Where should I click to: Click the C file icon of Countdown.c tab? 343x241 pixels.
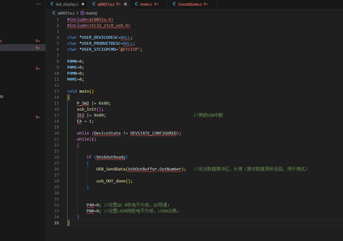tap(174, 4)
